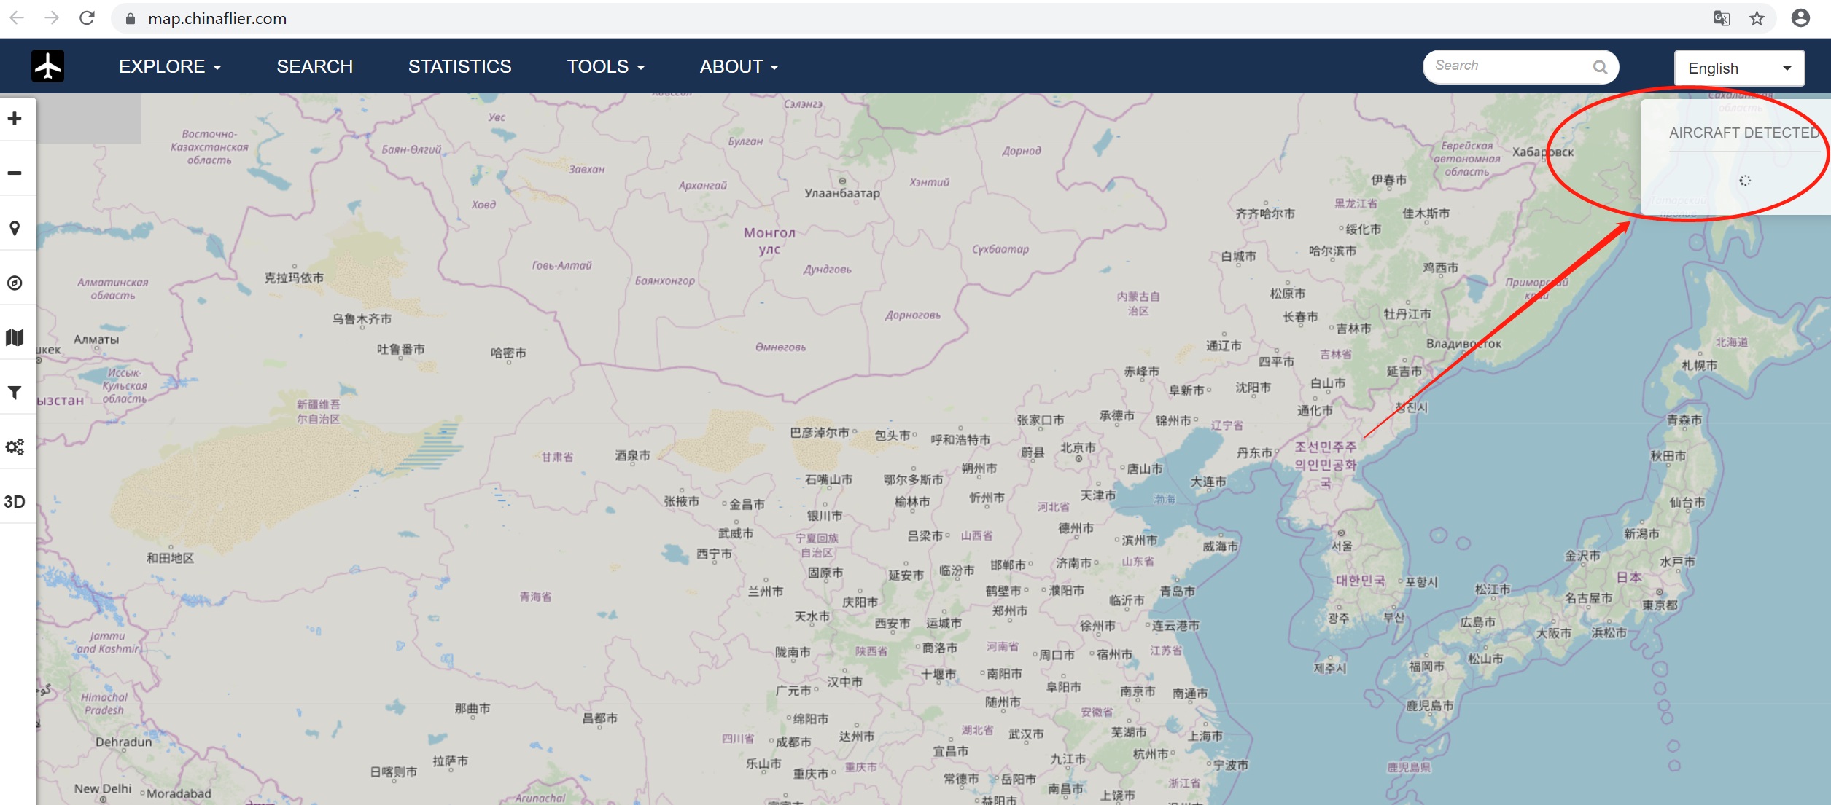Go to the SEARCH page

point(314,67)
